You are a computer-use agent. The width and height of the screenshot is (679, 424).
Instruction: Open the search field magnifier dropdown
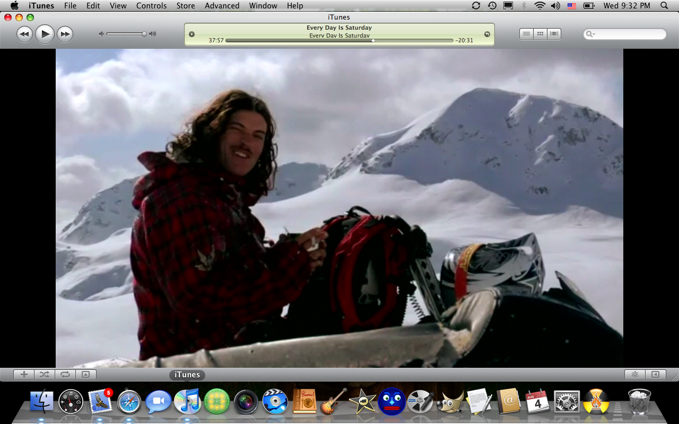590,34
